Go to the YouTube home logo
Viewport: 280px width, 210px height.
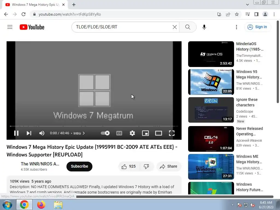click(32, 27)
